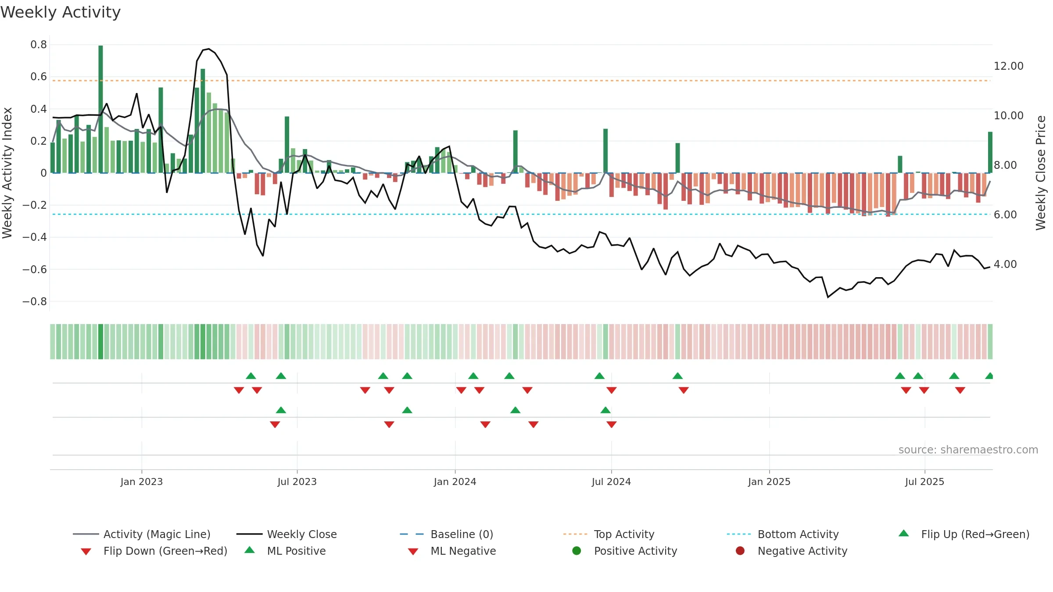Click the Jul 2024 x-axis label
The width and height of the screenshot is (1053, 592).
[x=611, y=482]
